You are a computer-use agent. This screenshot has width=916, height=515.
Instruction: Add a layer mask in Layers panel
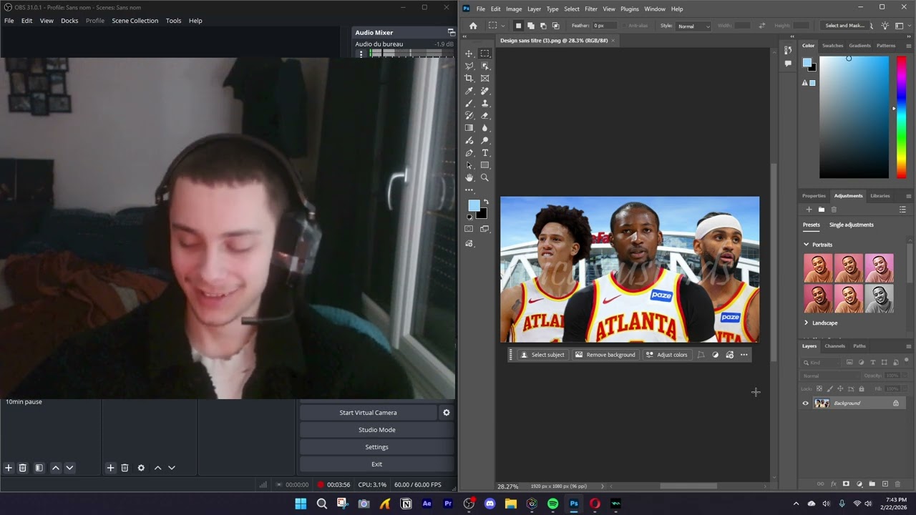(846, 484)
